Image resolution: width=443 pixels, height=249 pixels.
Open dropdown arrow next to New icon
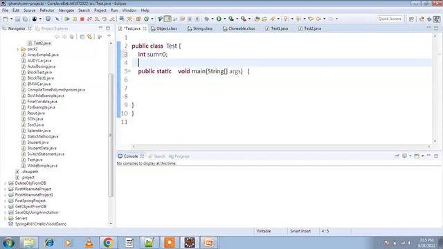click(12, 19)
